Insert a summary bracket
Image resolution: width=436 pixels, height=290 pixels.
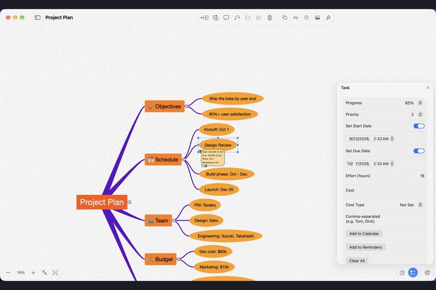259,17
